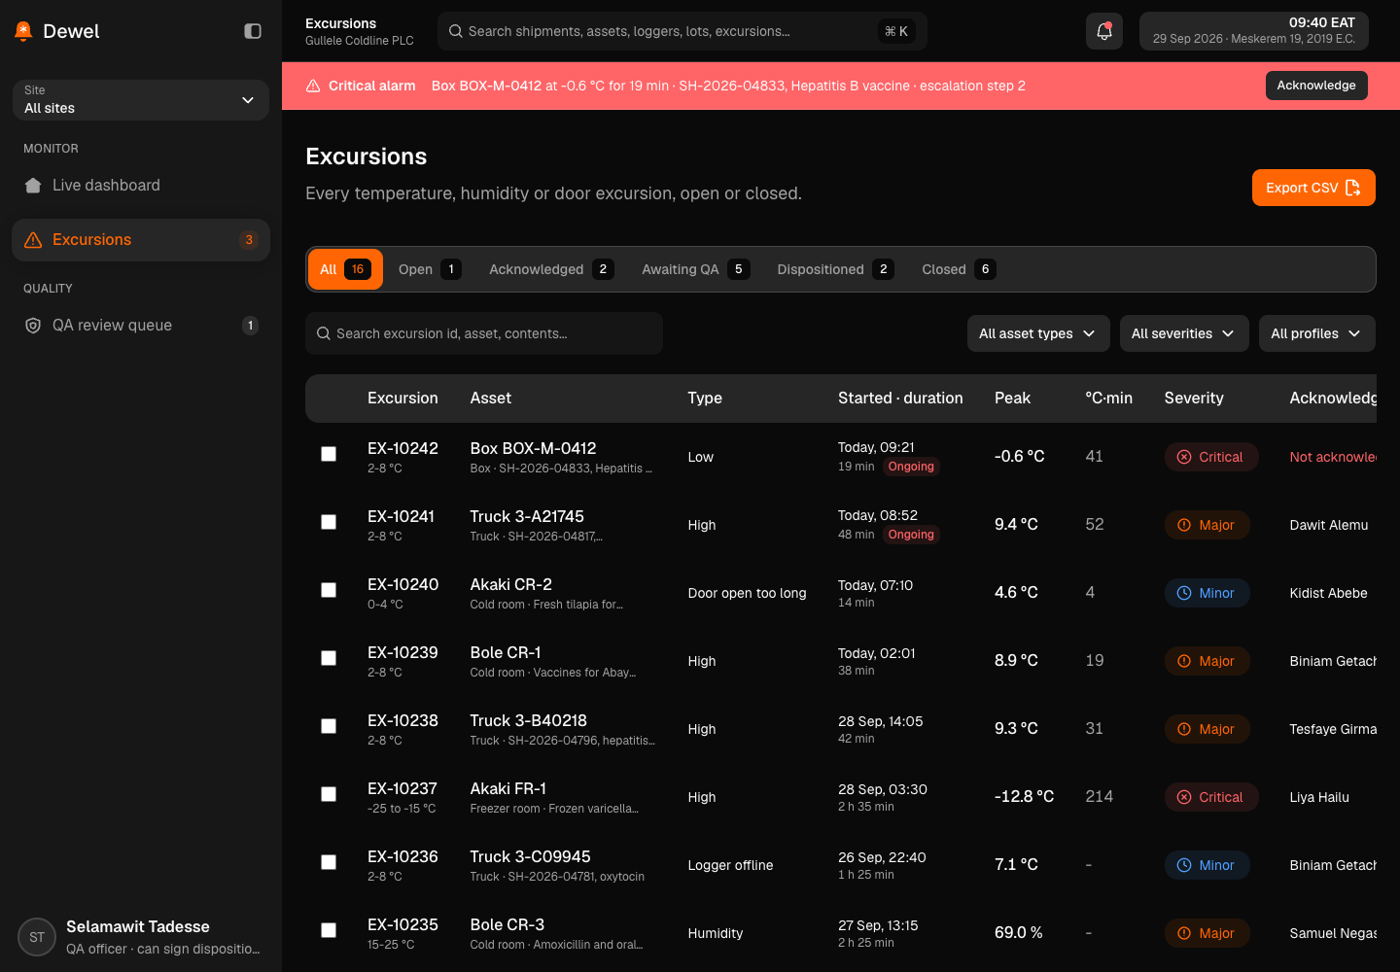
Task: Tick the EX-10238 row checkbox
Action: click(329, 726)
